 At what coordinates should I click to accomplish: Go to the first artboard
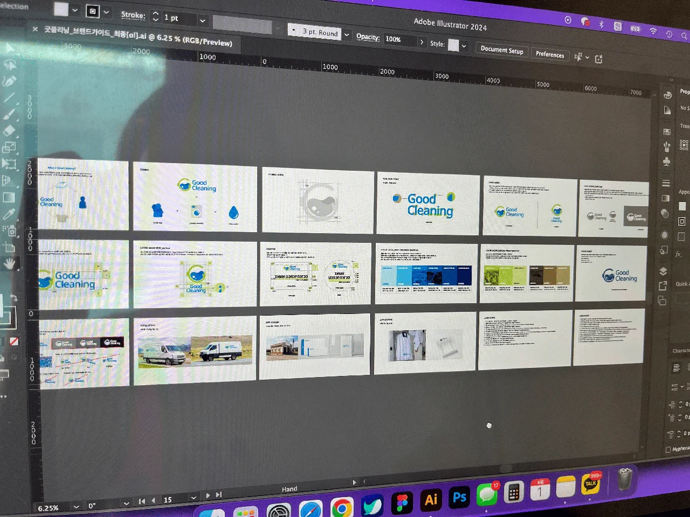[x=142, y=501]
